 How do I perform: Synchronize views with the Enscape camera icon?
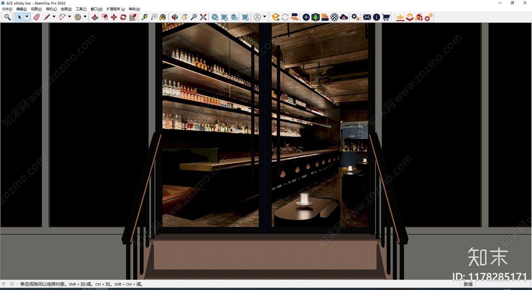point(295,17)
